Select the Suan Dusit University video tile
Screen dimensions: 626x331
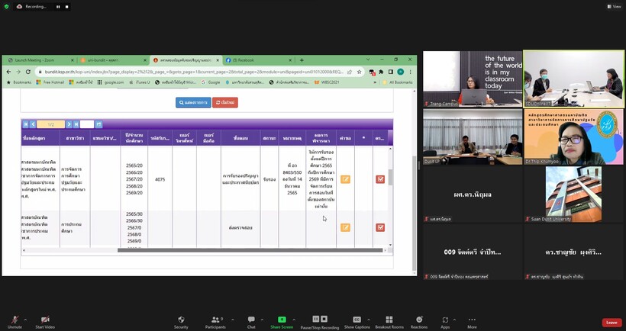click(573, 194)
